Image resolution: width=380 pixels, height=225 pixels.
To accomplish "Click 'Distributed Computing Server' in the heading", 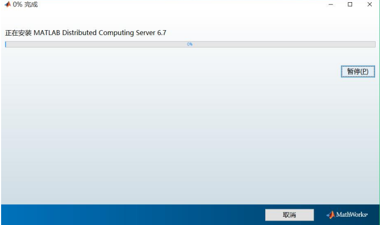I will tap(109, 33).
